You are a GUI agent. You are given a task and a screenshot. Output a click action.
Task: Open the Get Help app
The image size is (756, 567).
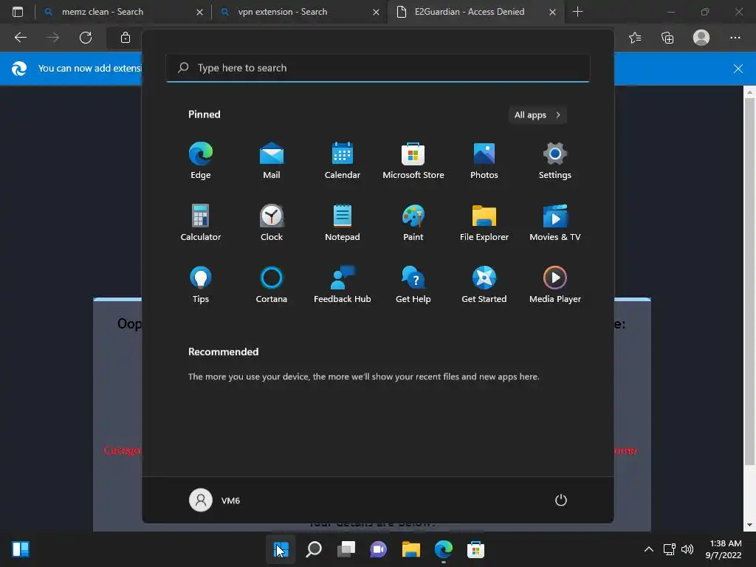413,284
